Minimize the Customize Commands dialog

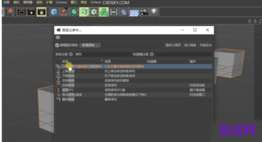[182, 30]
